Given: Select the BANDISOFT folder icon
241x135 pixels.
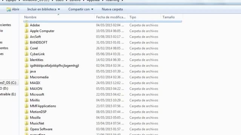Looking at the screenshot, I should click(27, 42).
